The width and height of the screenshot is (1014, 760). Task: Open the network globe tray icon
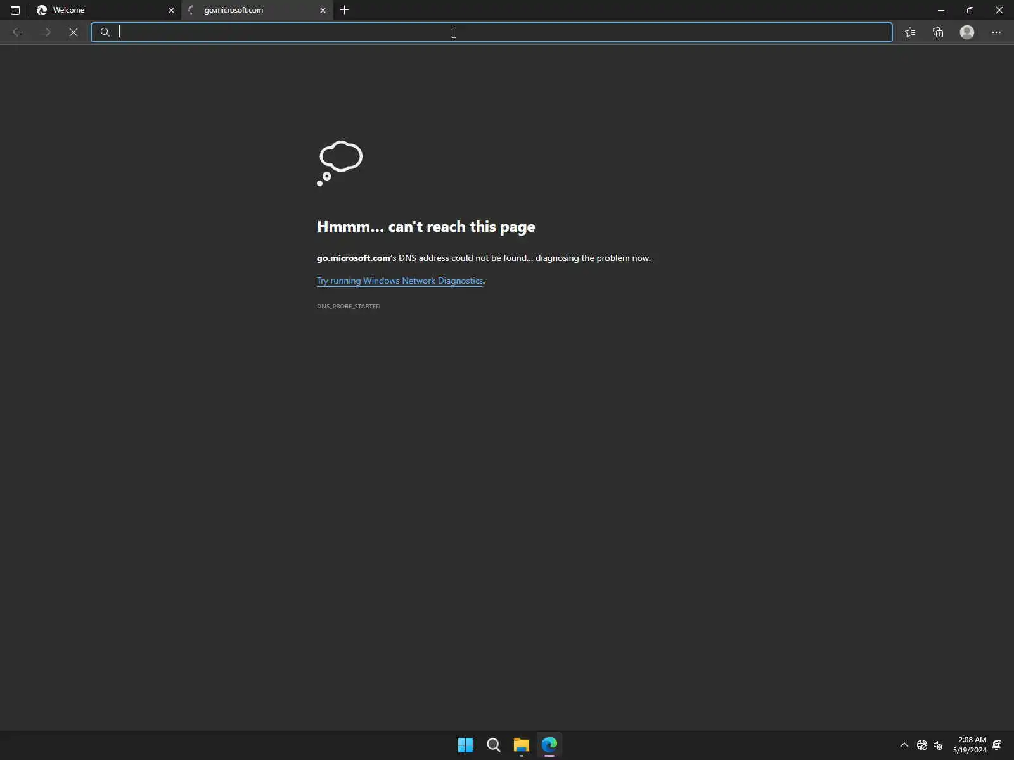pos(922,745)
